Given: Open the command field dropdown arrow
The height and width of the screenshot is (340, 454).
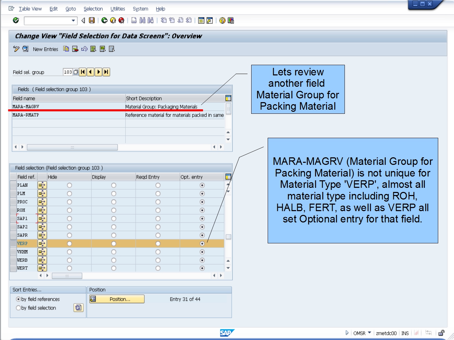Looking at the screenshot, I should click(73, 21).
